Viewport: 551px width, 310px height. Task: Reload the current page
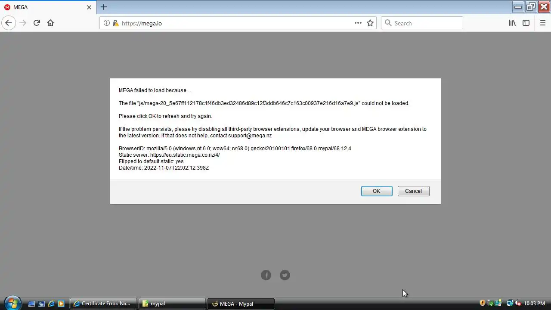37,23
